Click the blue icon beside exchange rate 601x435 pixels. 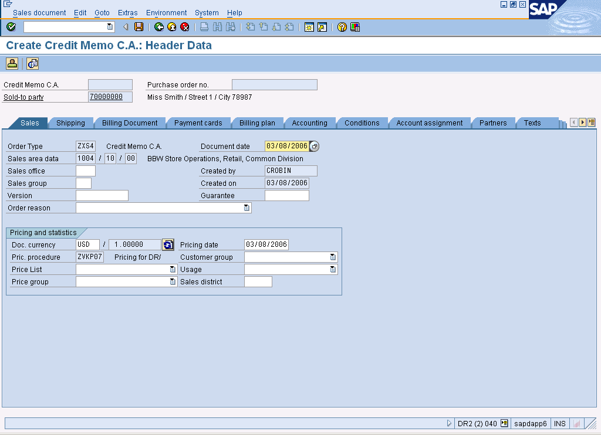coord(168,244)
